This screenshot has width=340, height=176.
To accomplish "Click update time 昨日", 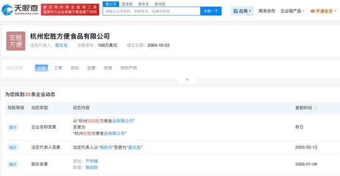I will [299, 127].
